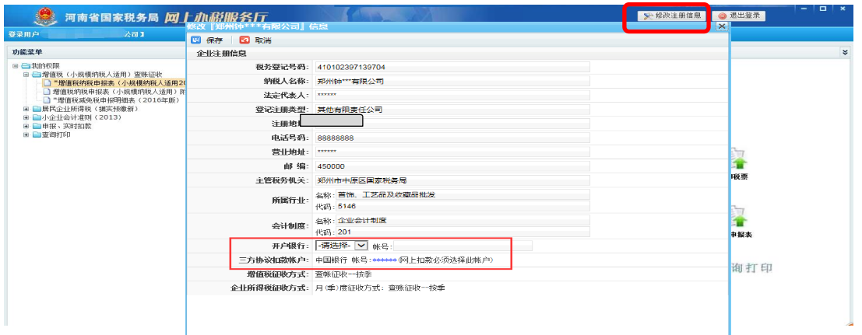Click the 登记注册类型 field 其他有限责任公司
This screenshot has width=862, height=335.
click(452, 110)
